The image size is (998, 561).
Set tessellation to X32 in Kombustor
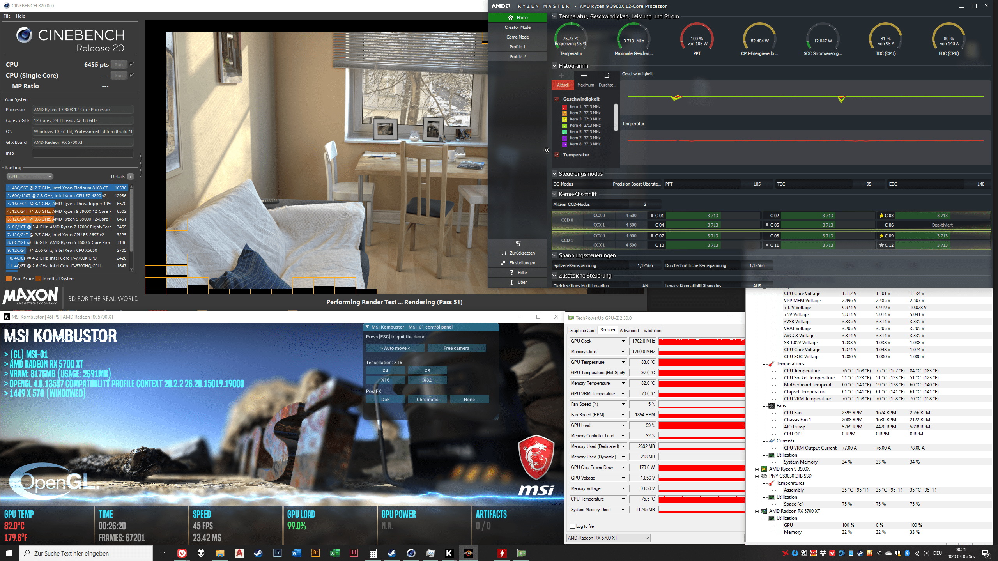[x=427, y=380]
